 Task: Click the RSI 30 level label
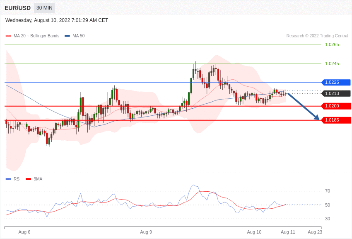pyautogui.click(x=328, y=219)
